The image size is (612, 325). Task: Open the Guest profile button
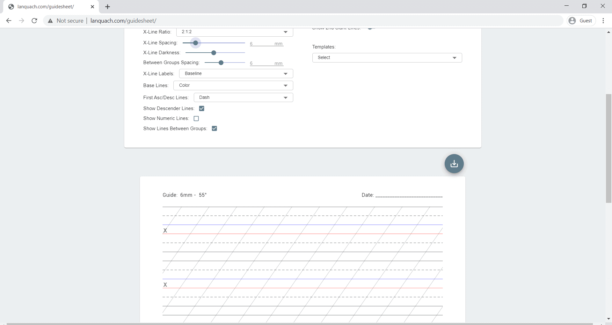(x=581, y=21)
